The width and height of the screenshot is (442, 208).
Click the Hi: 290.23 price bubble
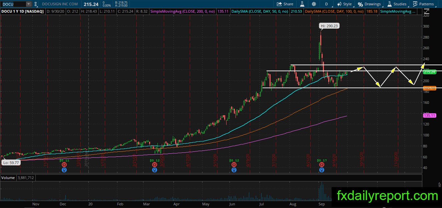pyautogui.click(x=330, y=26)
